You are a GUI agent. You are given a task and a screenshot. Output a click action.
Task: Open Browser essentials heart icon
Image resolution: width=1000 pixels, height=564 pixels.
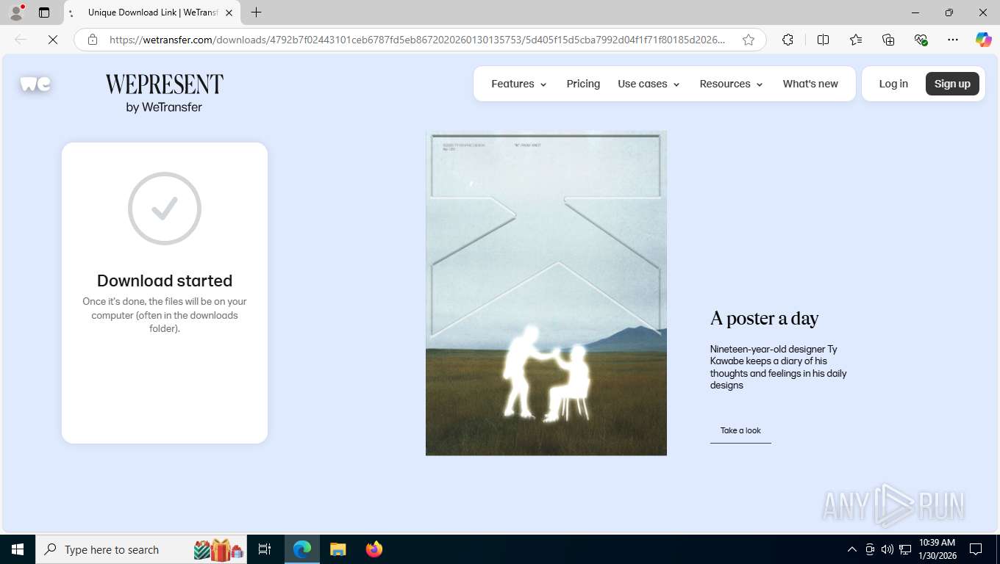[921, 40]
